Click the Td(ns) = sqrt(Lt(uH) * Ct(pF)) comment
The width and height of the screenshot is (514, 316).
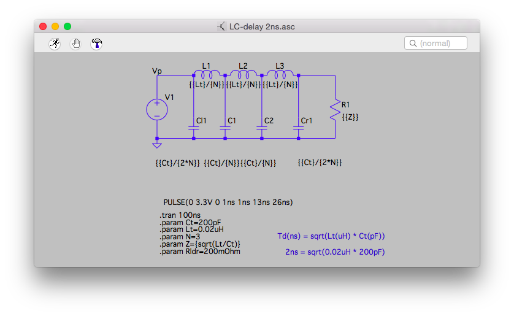tap(331, 236)
